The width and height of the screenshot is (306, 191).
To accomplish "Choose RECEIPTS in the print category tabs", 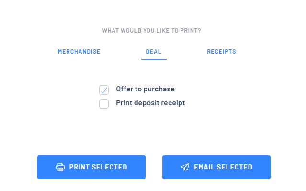I will tap(222, 52).
